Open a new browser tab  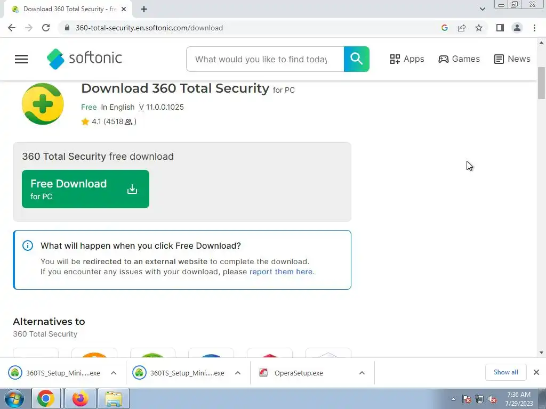pyautogui.click(x=144, y=9)
